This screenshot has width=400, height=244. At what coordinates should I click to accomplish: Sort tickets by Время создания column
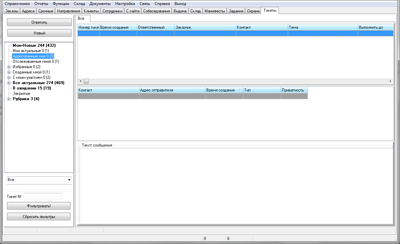[x=118, y=27]
